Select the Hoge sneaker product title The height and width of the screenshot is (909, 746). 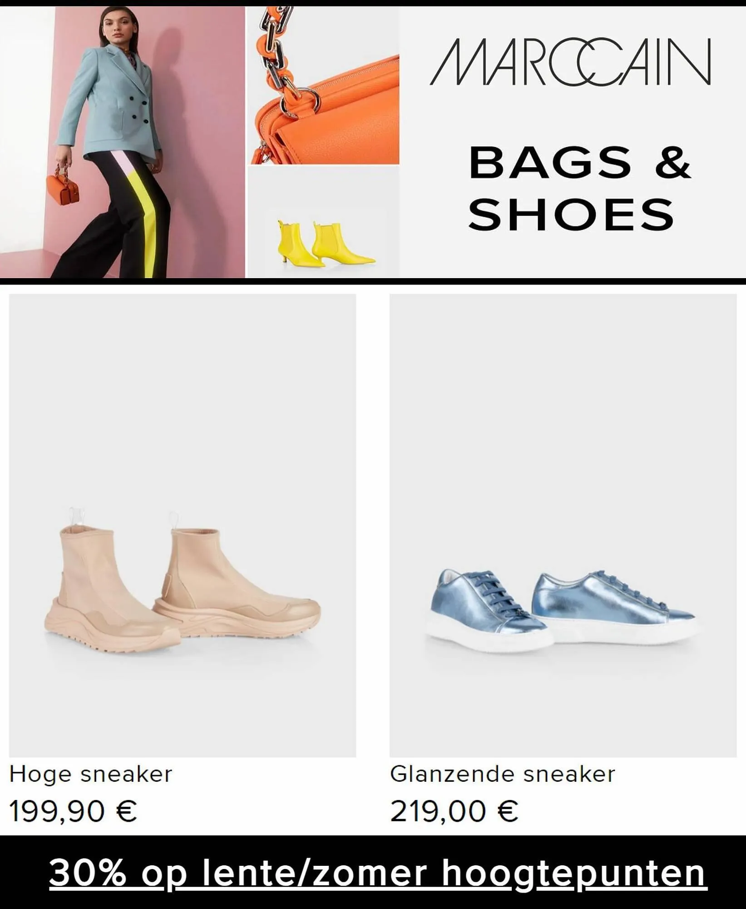91,774
